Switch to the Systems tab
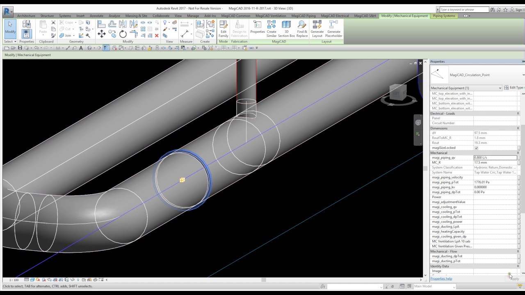 coord(65,16)
